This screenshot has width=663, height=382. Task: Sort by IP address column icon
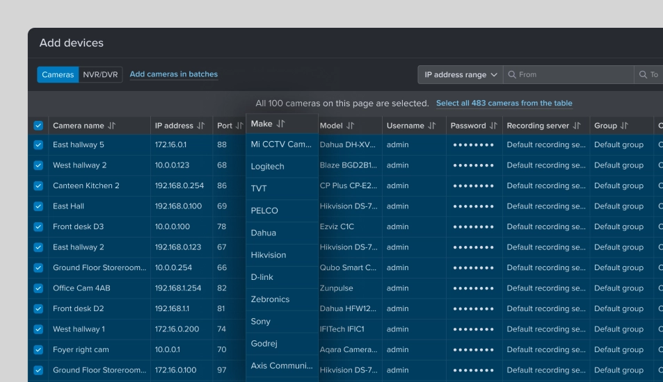point(201,126)
